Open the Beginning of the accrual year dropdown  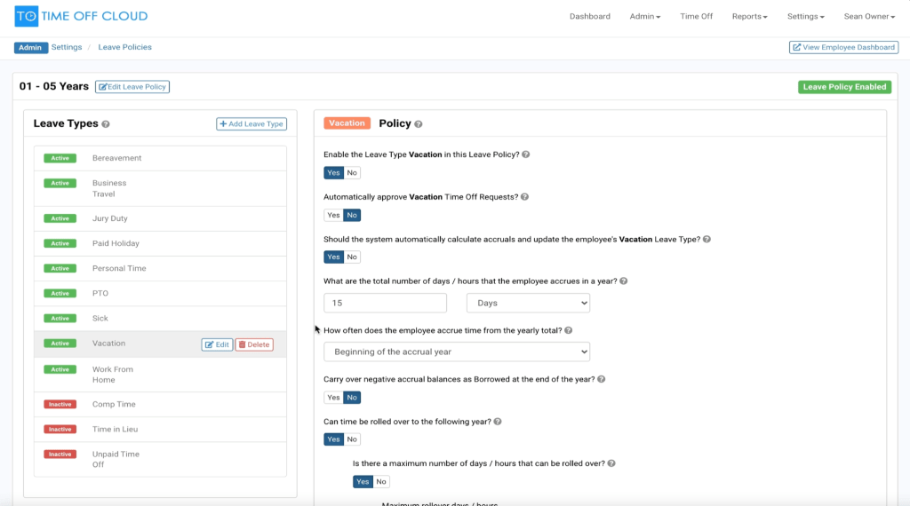[x=457, y=352]
